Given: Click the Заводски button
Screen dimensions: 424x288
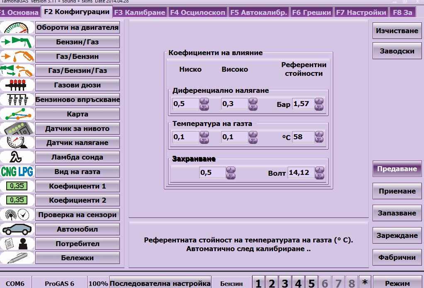Looking at the screenshot, I should tap(397, 51).
